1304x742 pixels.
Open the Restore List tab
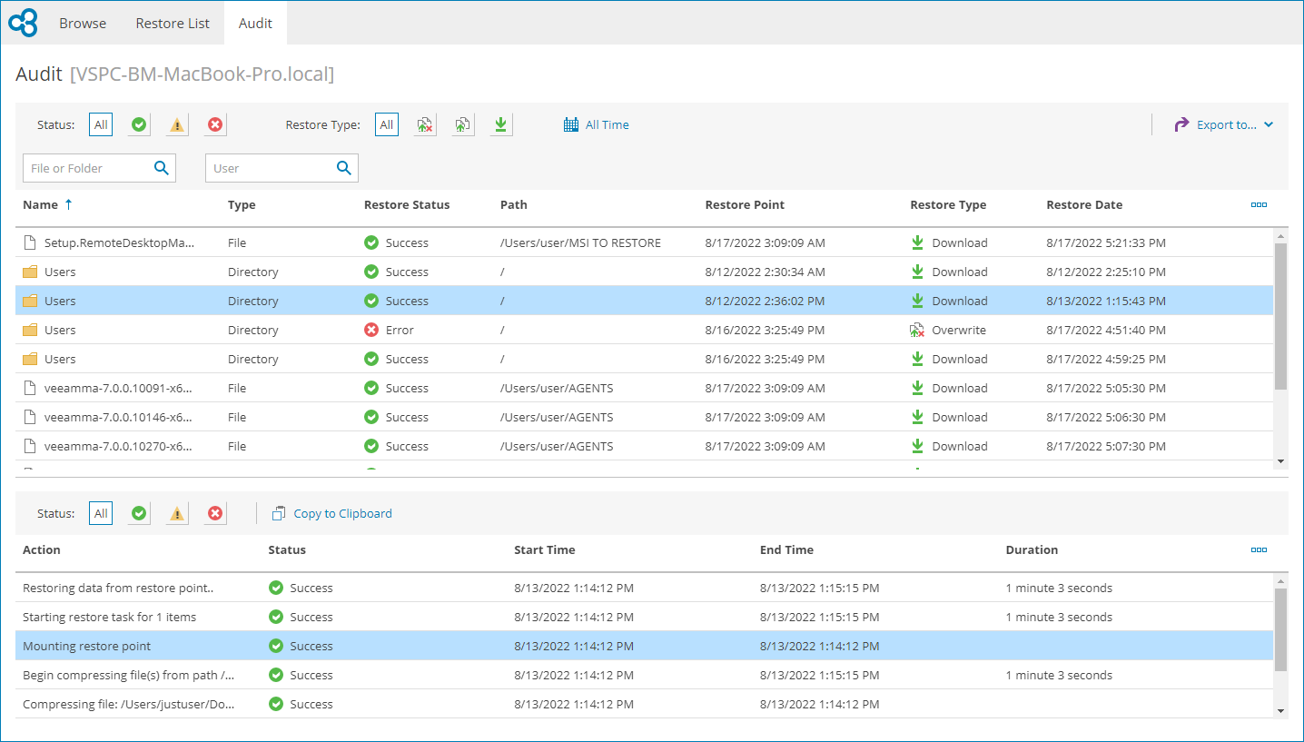click(173, 23)
